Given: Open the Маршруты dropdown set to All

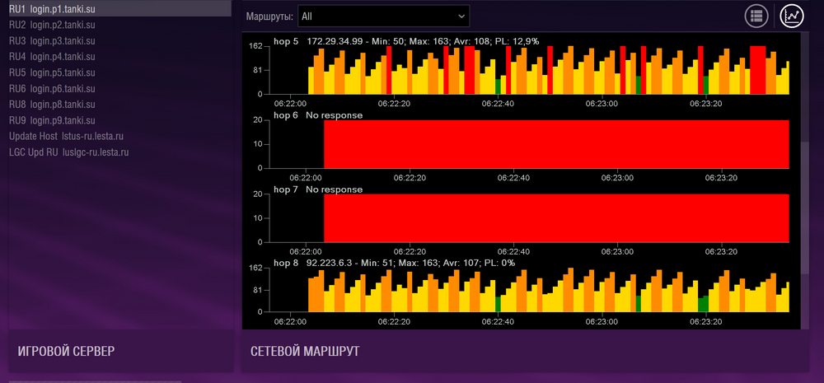Looking at the screenshot, I should (384, 16).
